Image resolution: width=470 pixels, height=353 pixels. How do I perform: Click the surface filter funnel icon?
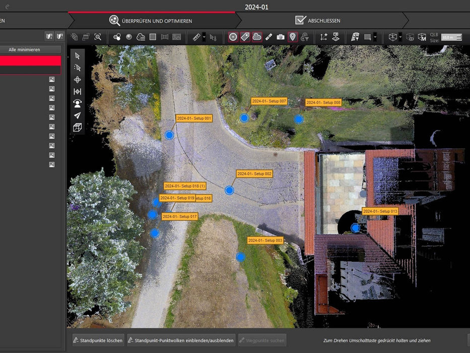pos(355,37)
